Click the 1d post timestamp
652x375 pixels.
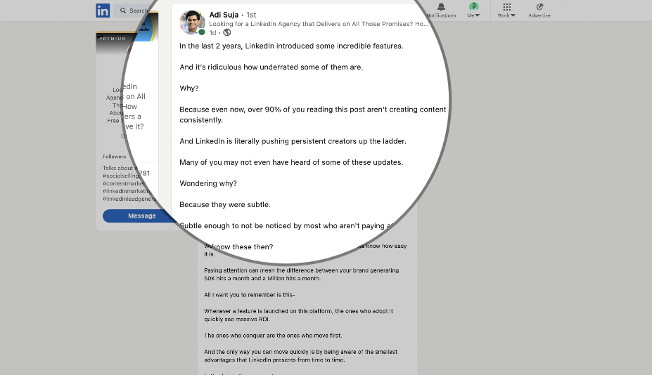212,32
